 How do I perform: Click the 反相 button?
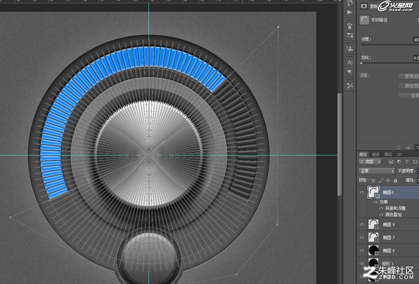[x=409, y=95]
